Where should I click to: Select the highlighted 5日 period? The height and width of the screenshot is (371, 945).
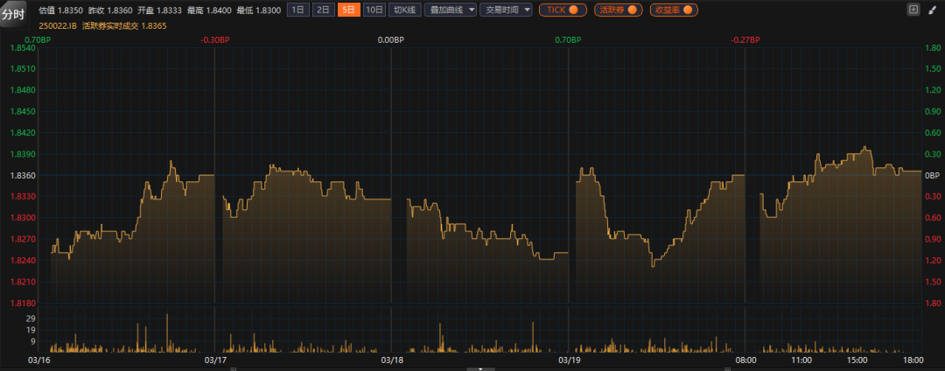pyautogui.click(x=348, y=10)
